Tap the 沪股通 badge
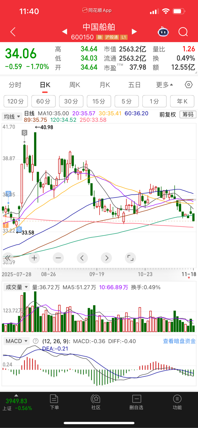Viewport: 198px width, 428px height. (112, 37)
